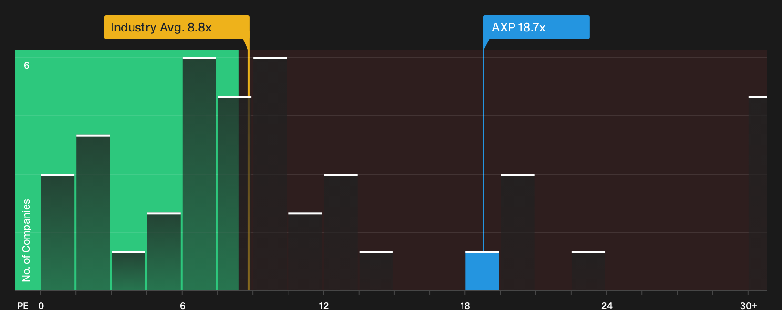Click the bar at PE 12
782x310 pixels.
(x=340, y=232)
